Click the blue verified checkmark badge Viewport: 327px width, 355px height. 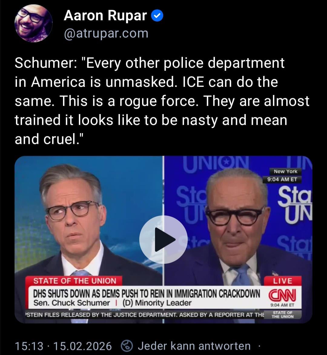click(157, 16)
